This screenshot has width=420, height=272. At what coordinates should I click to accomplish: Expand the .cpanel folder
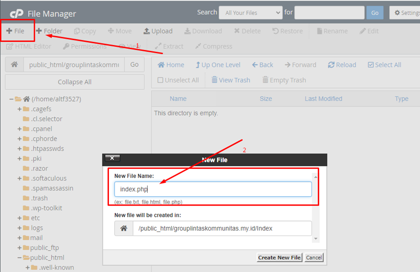19,129
